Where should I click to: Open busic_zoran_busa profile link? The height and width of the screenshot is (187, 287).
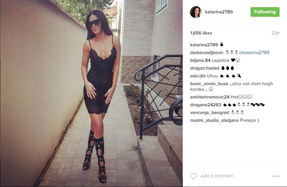pos(209,84)
